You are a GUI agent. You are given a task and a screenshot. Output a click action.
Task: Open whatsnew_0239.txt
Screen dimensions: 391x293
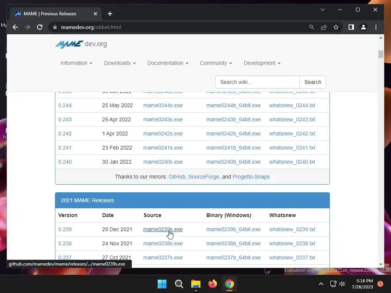(292, 229)
